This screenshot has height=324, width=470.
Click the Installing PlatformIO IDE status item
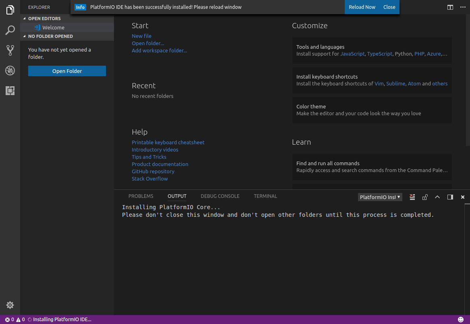click(59, 320)
